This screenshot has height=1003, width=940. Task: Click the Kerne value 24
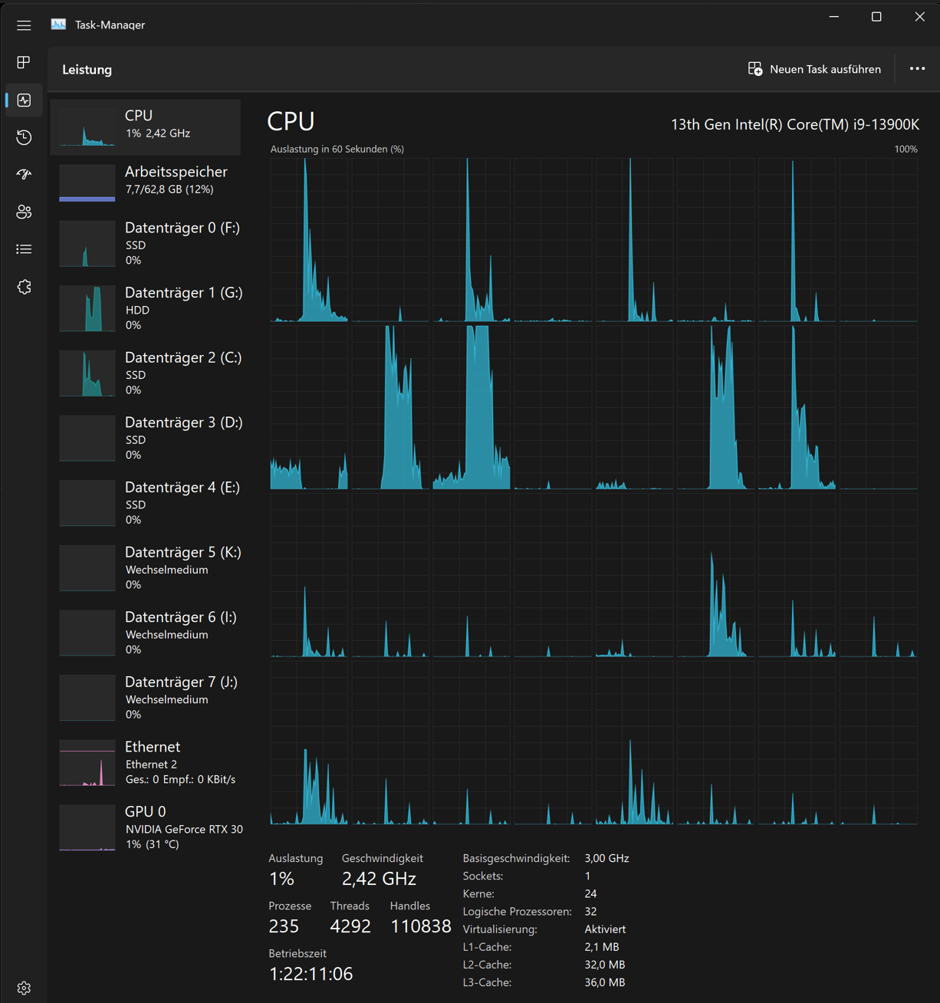pyautogui.click(x=590, y=893)
